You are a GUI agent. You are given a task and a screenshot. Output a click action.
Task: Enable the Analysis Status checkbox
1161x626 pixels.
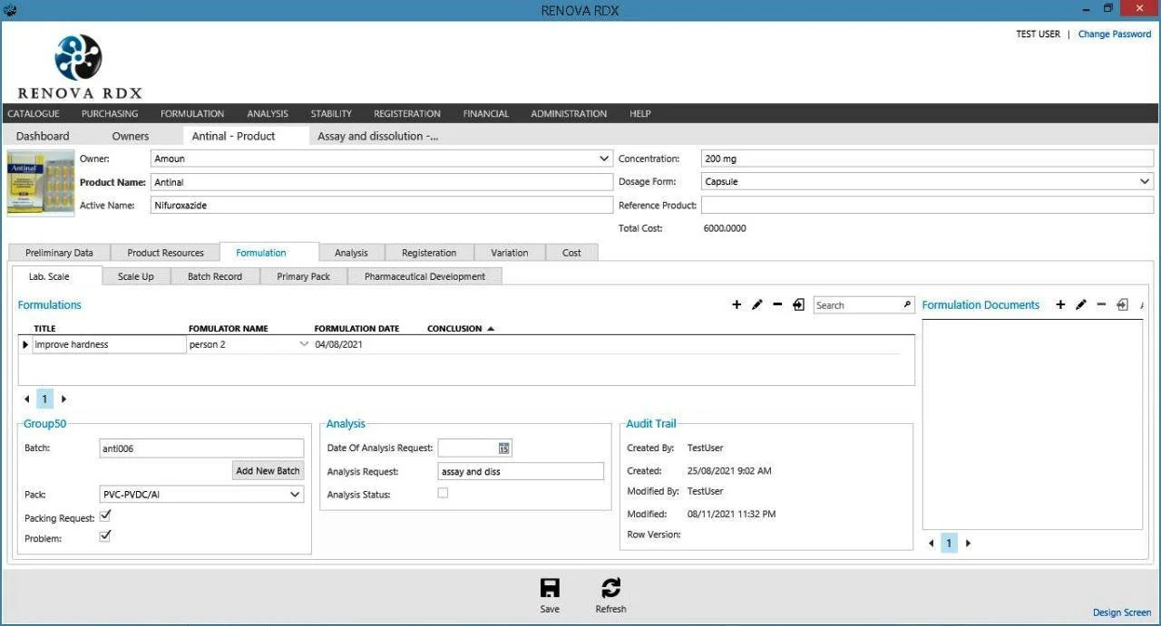tap(443, 493)
